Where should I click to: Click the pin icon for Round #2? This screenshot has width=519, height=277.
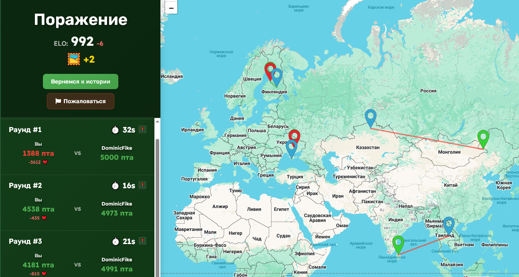(x=142, y=185)
